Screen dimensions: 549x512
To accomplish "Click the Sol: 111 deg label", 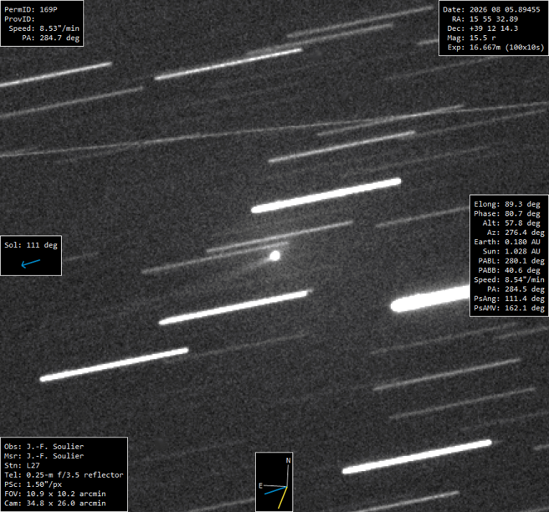I will 31,246.
